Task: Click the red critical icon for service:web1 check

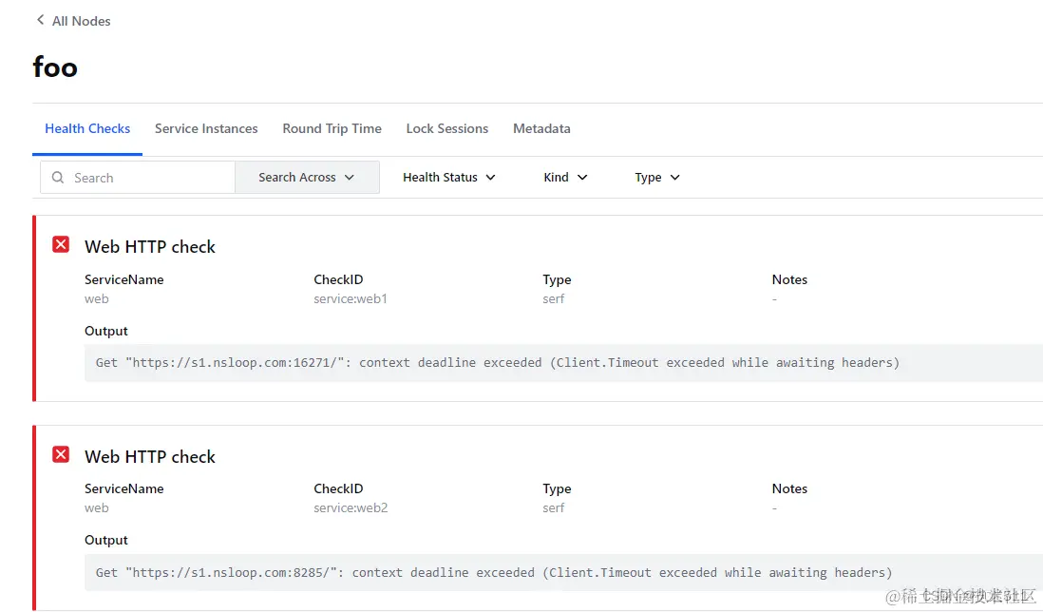Action: point(61,244)
